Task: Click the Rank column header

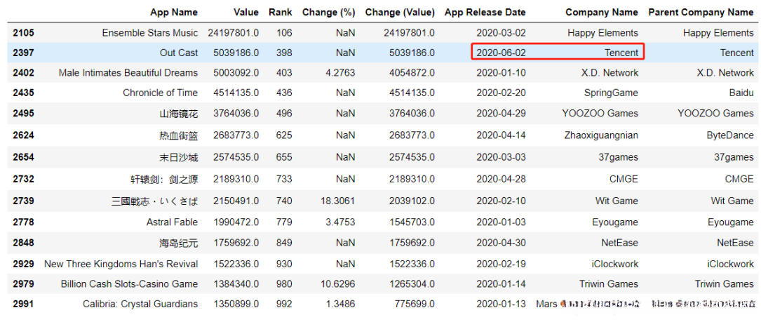Action: (x=281, y=13)
